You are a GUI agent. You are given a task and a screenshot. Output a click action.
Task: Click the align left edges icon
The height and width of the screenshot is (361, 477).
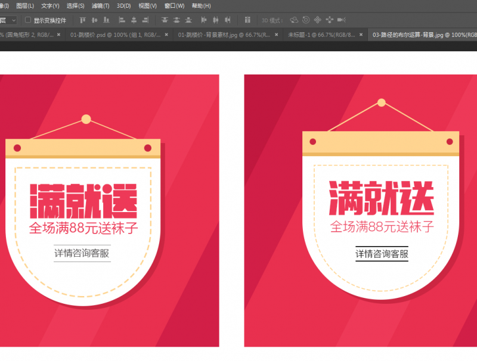click(123, 20)
